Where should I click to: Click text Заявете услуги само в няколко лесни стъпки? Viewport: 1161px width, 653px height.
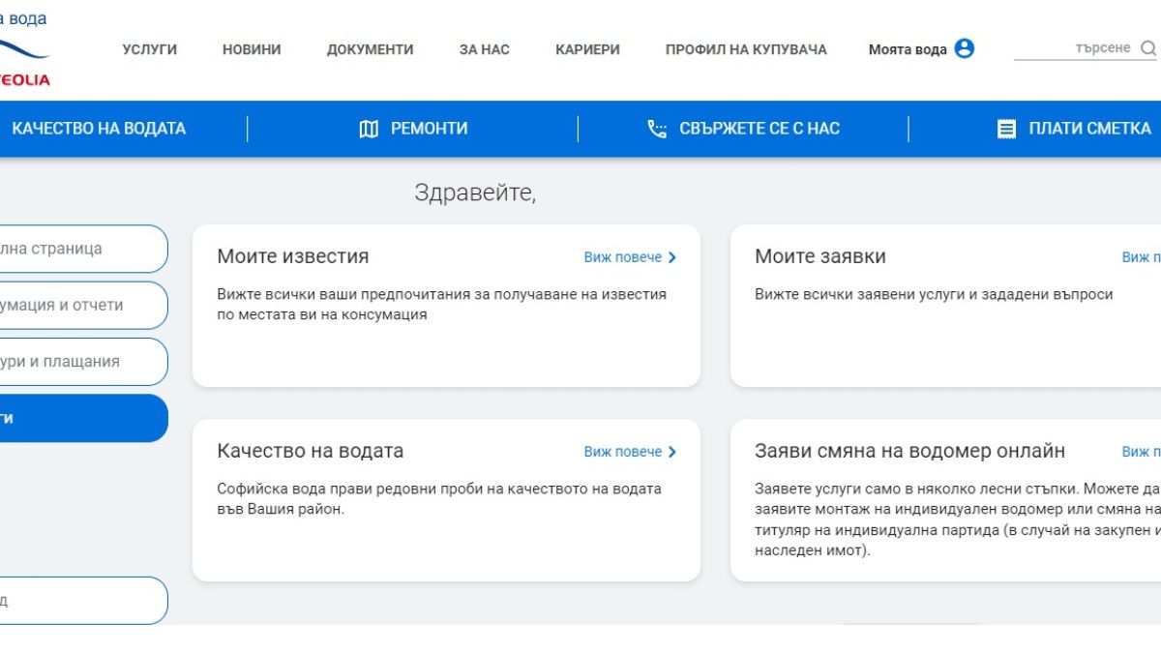point(958,519)
